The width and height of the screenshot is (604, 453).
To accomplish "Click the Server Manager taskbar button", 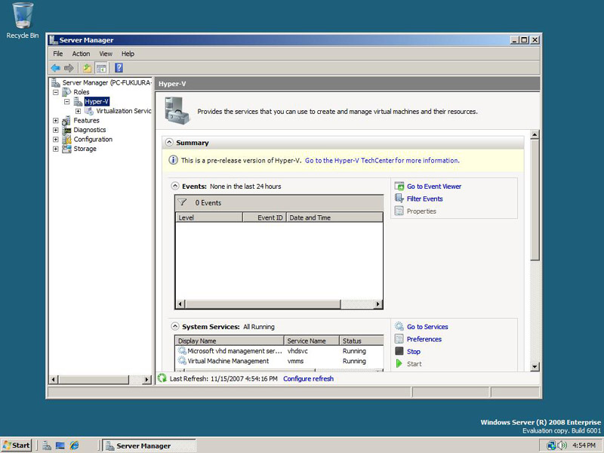I will pos(149,445).
